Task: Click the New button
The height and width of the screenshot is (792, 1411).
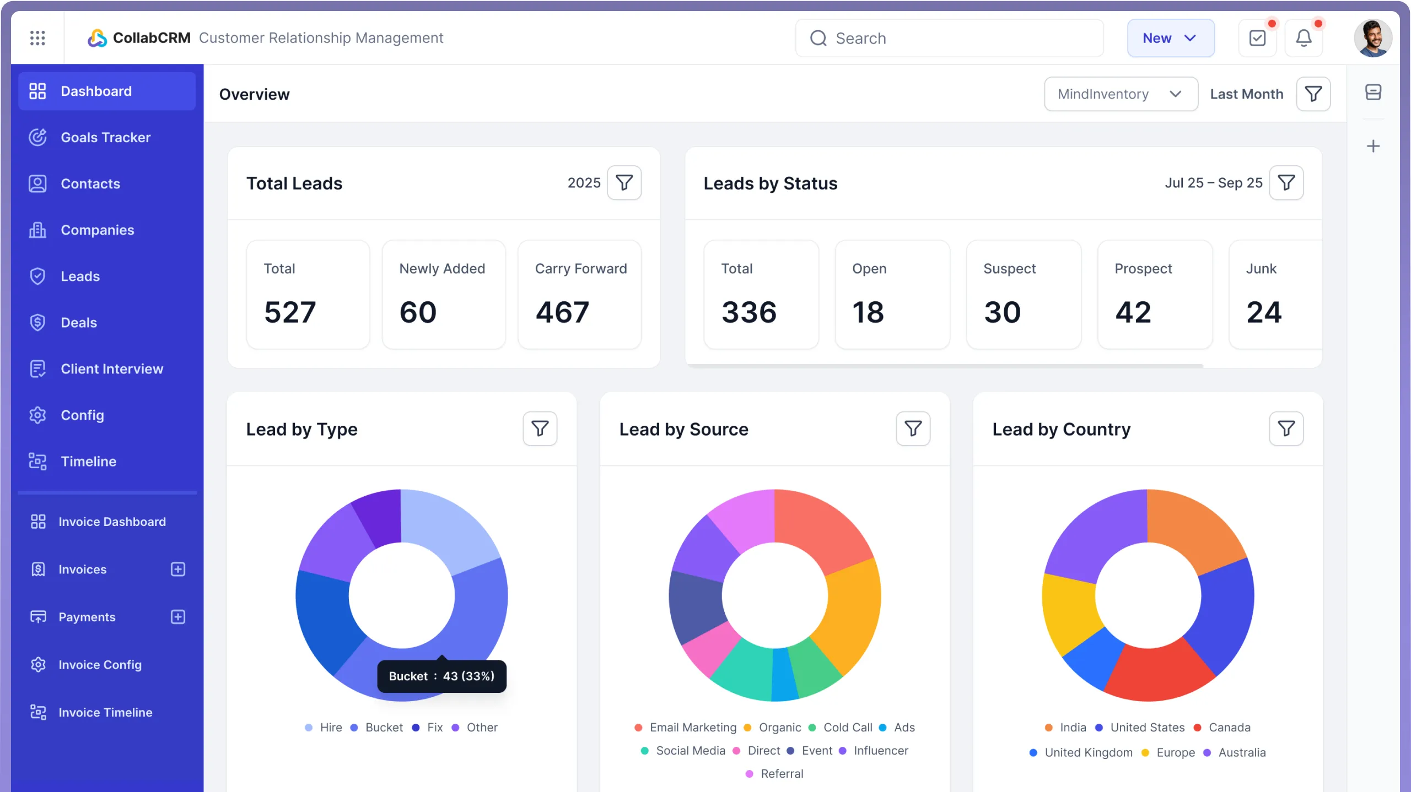Action: (x=1157, y=38)
